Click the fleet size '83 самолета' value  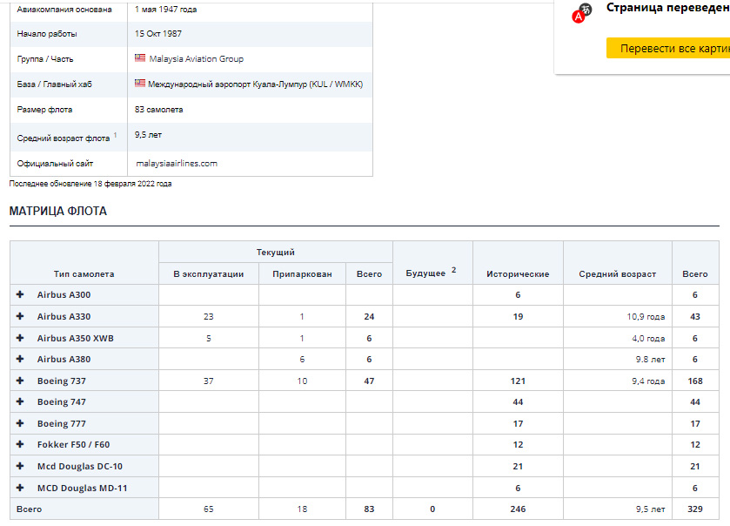point(158,110)
